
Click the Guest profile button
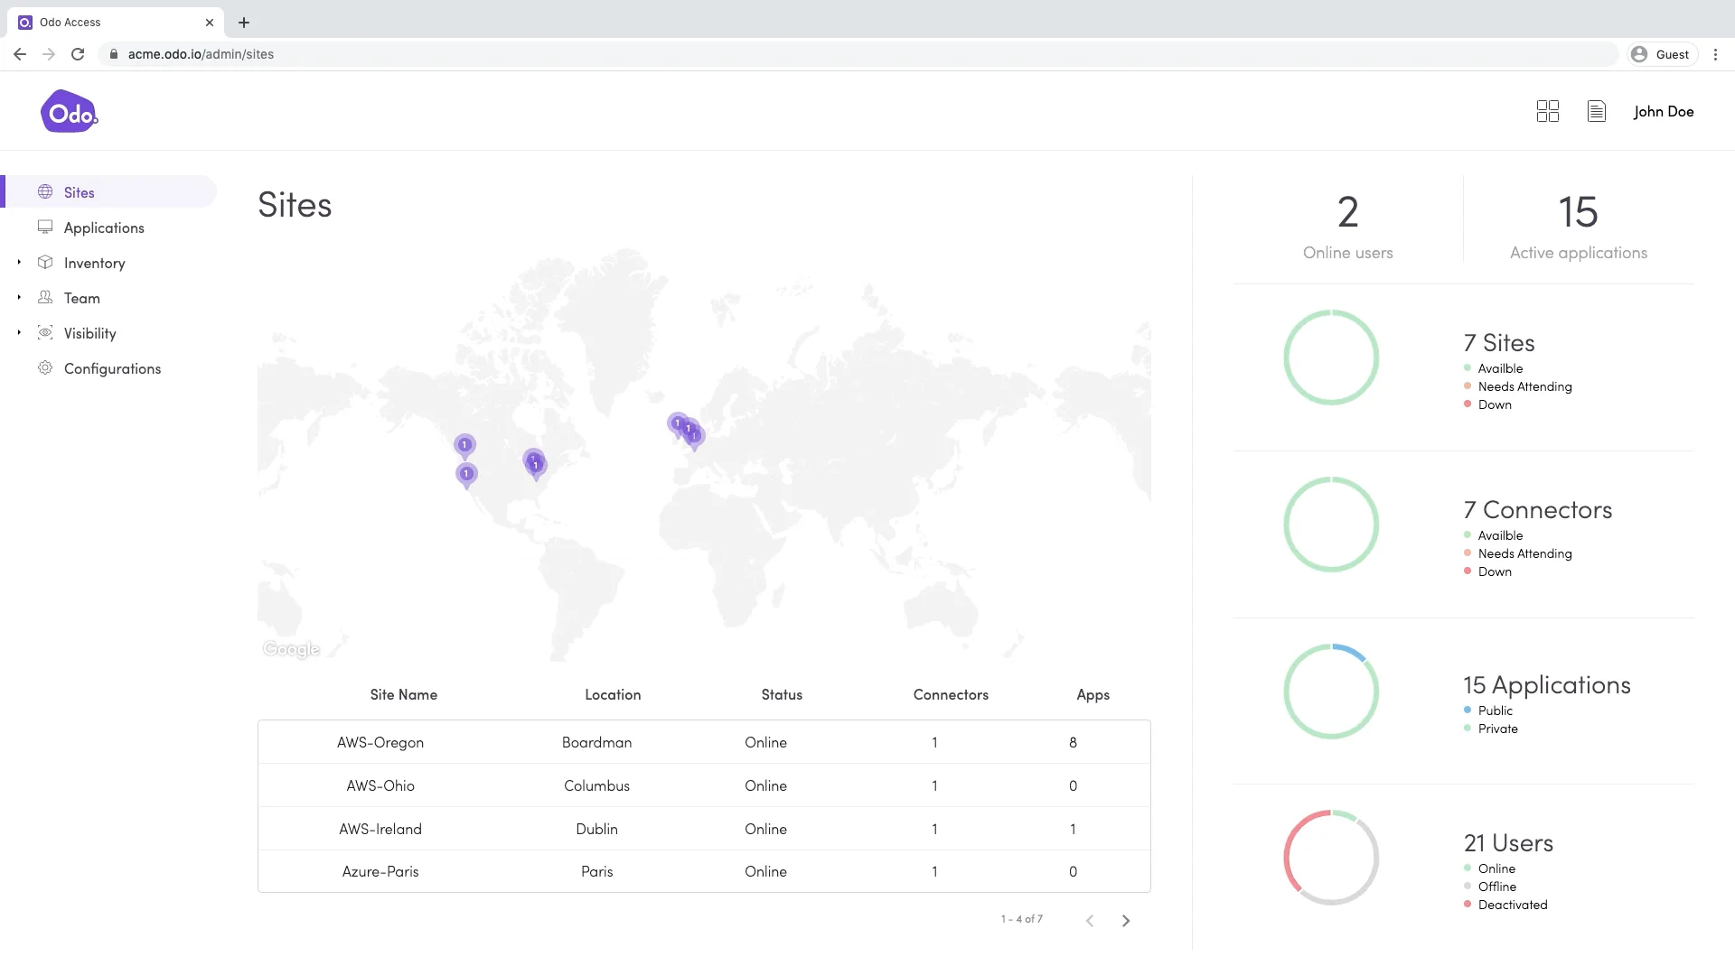click(1663, 54)
